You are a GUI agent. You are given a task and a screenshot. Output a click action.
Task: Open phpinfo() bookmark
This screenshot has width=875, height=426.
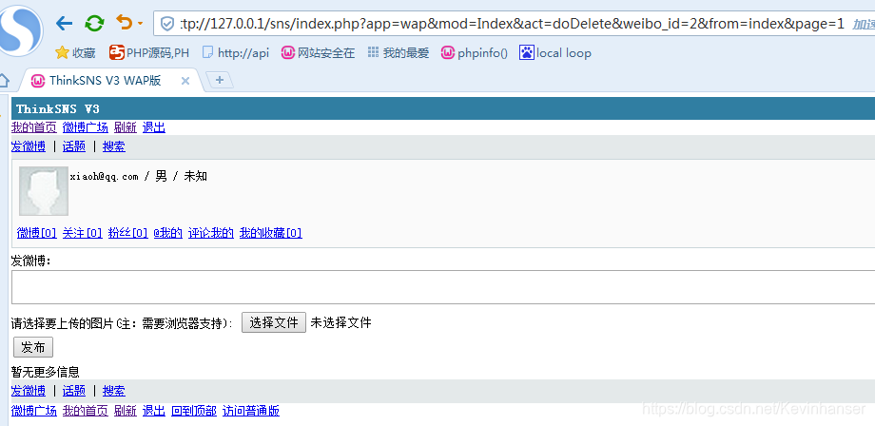tap(475, 53)
